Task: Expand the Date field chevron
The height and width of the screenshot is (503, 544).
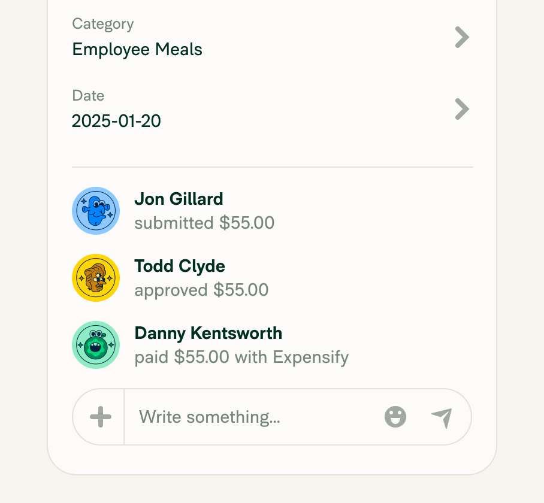Action: [x=461, y=109]
